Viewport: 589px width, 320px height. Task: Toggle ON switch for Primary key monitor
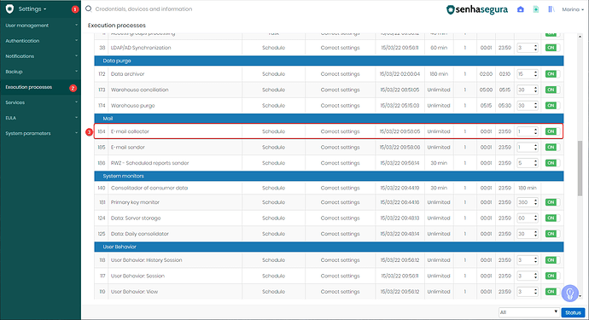pyautogui.click(x=552, y=202)
